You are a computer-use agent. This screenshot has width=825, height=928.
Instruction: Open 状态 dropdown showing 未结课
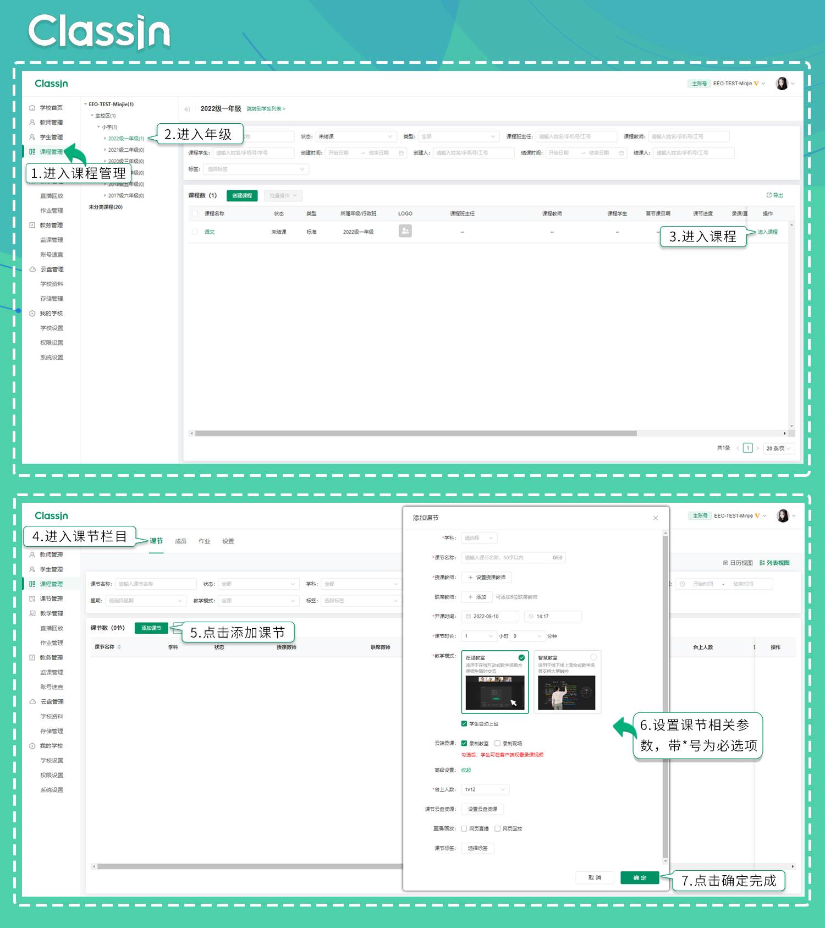[x=355, y=136]
